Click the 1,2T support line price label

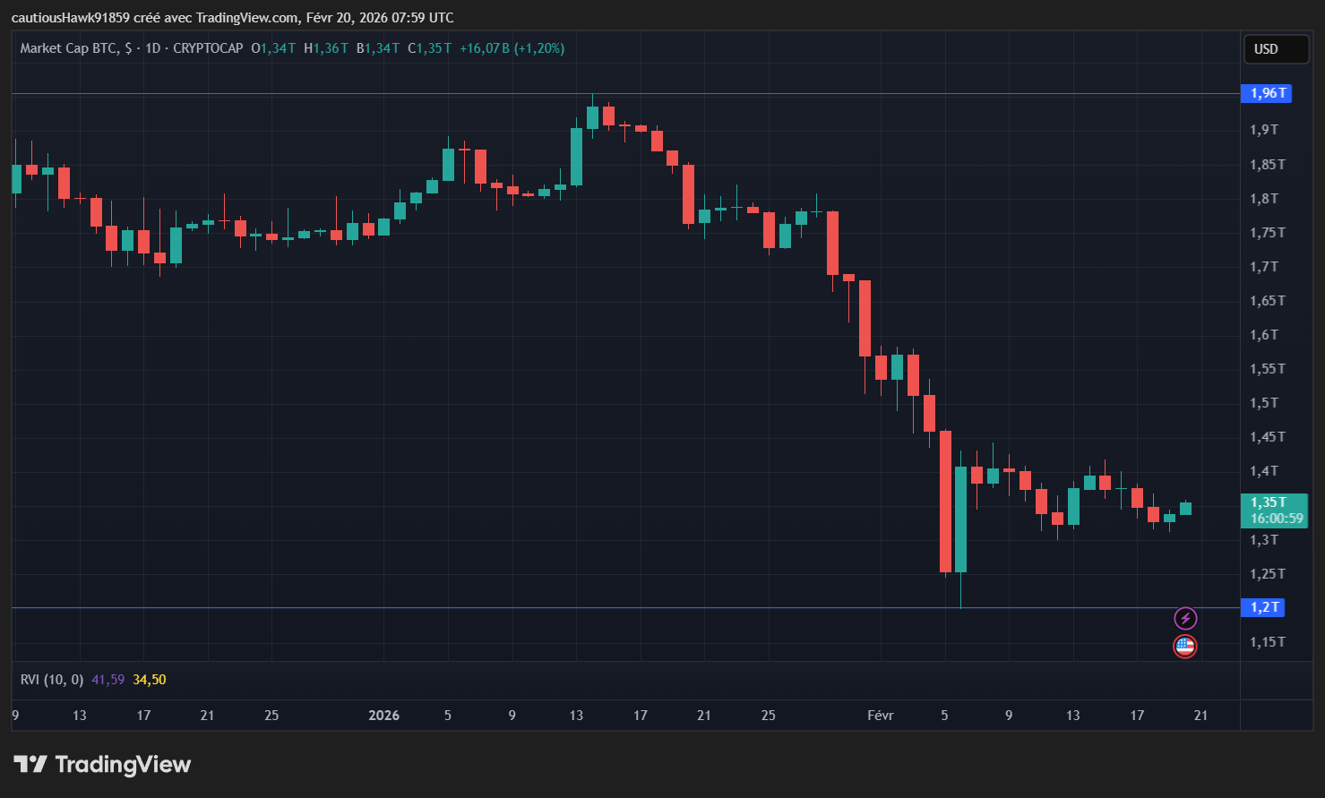[1262, 607]
